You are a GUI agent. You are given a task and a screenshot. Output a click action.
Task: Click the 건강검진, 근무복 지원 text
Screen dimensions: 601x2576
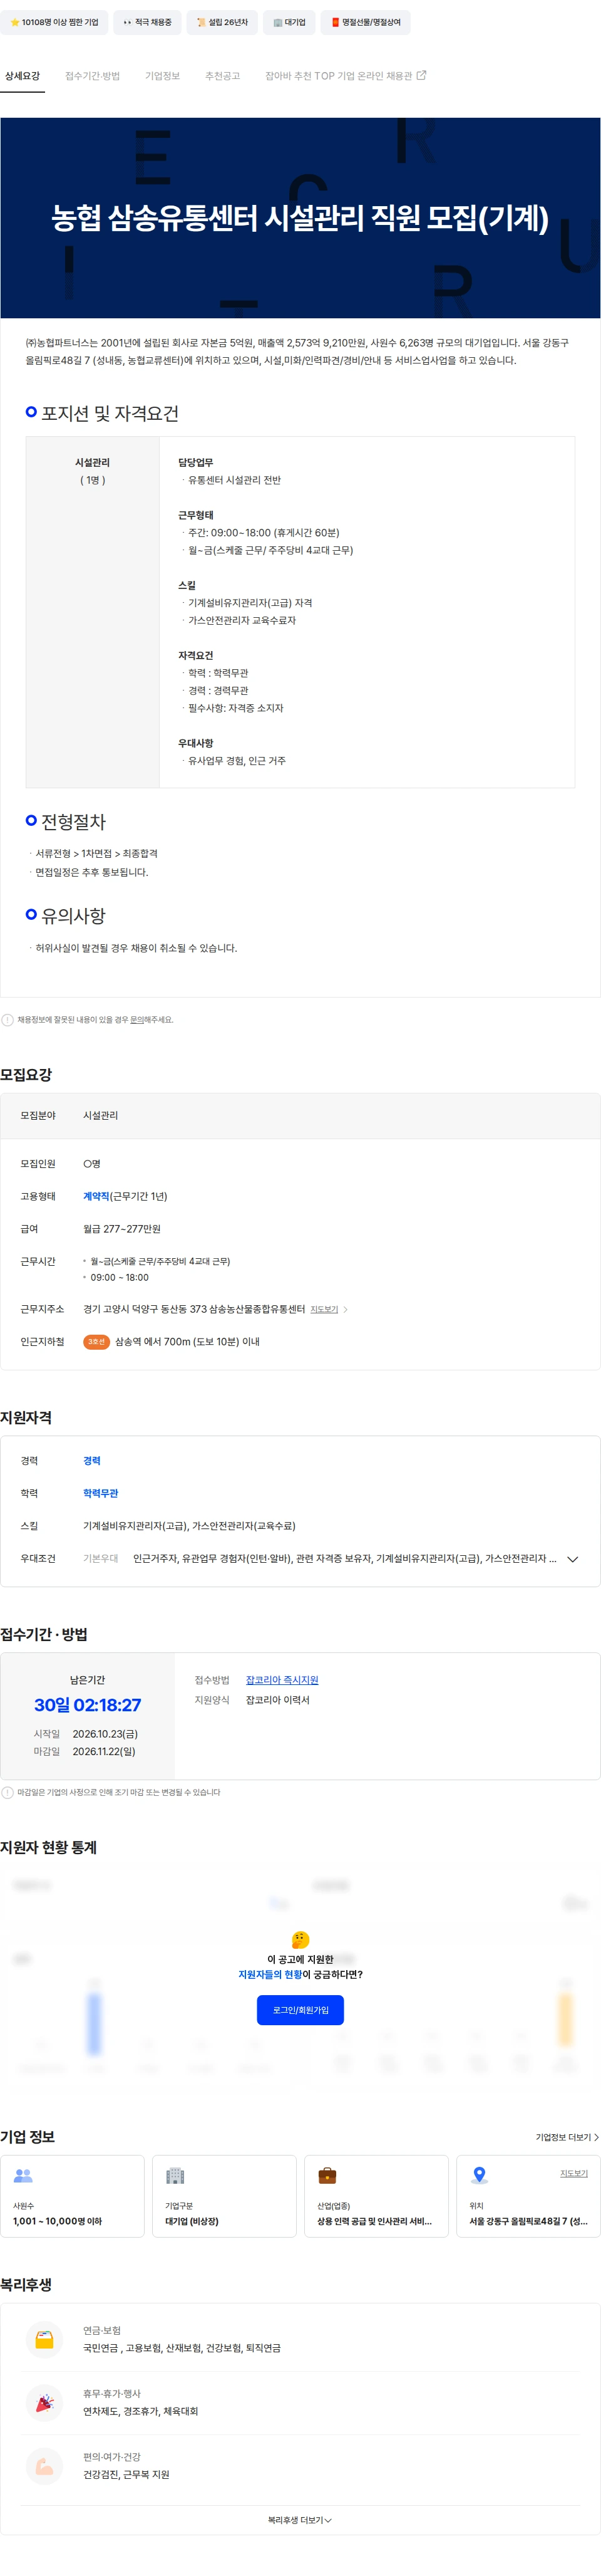(x=126, y=2474)
